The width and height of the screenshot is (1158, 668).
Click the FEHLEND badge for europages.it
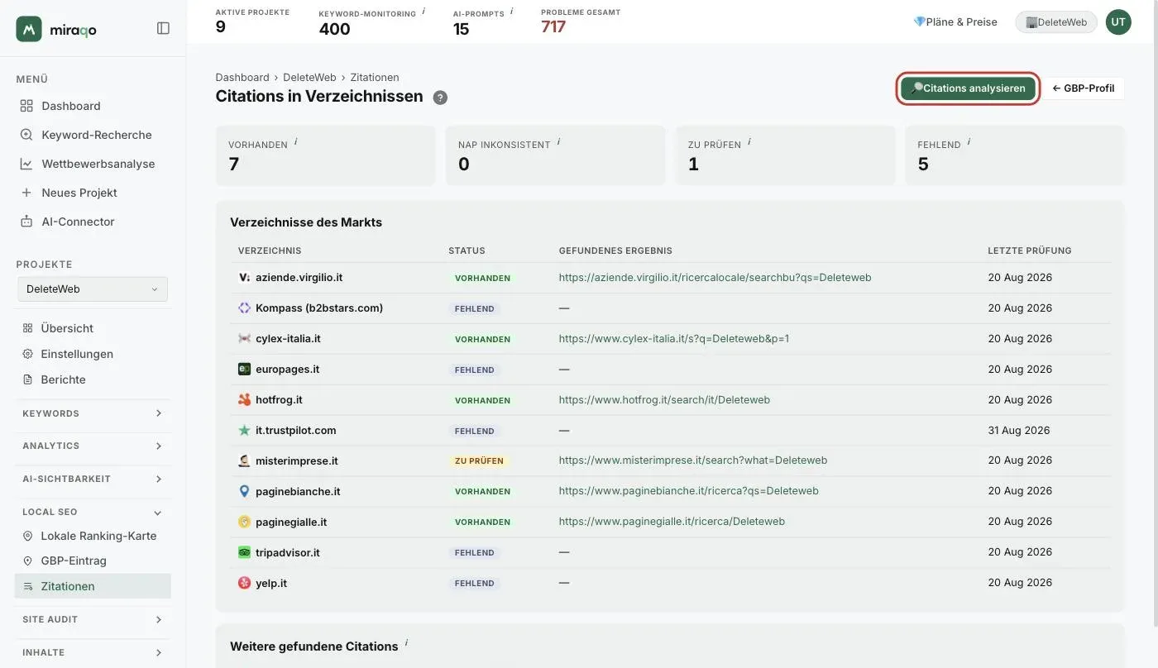[x=474, y=370]
